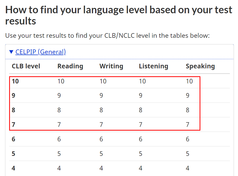Click the "Use your test results" instruction text
This screenshot has width=238, height=176.
107,35
